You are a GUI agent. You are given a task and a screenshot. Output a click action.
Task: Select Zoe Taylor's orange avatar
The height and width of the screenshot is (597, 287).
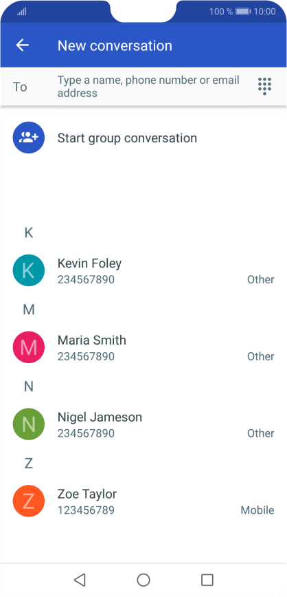[x=29, y=501]
